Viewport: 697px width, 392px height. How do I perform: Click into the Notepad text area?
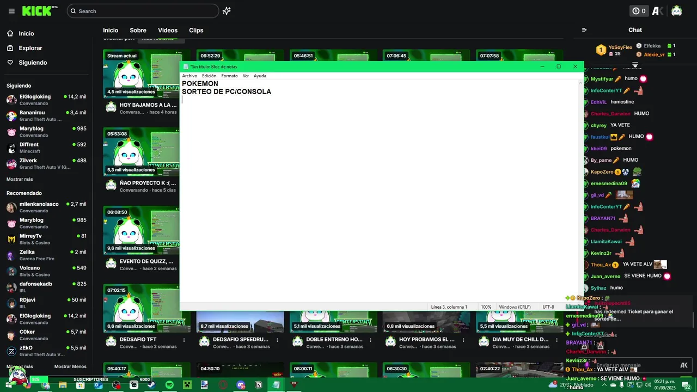click(x=380, y=191)
